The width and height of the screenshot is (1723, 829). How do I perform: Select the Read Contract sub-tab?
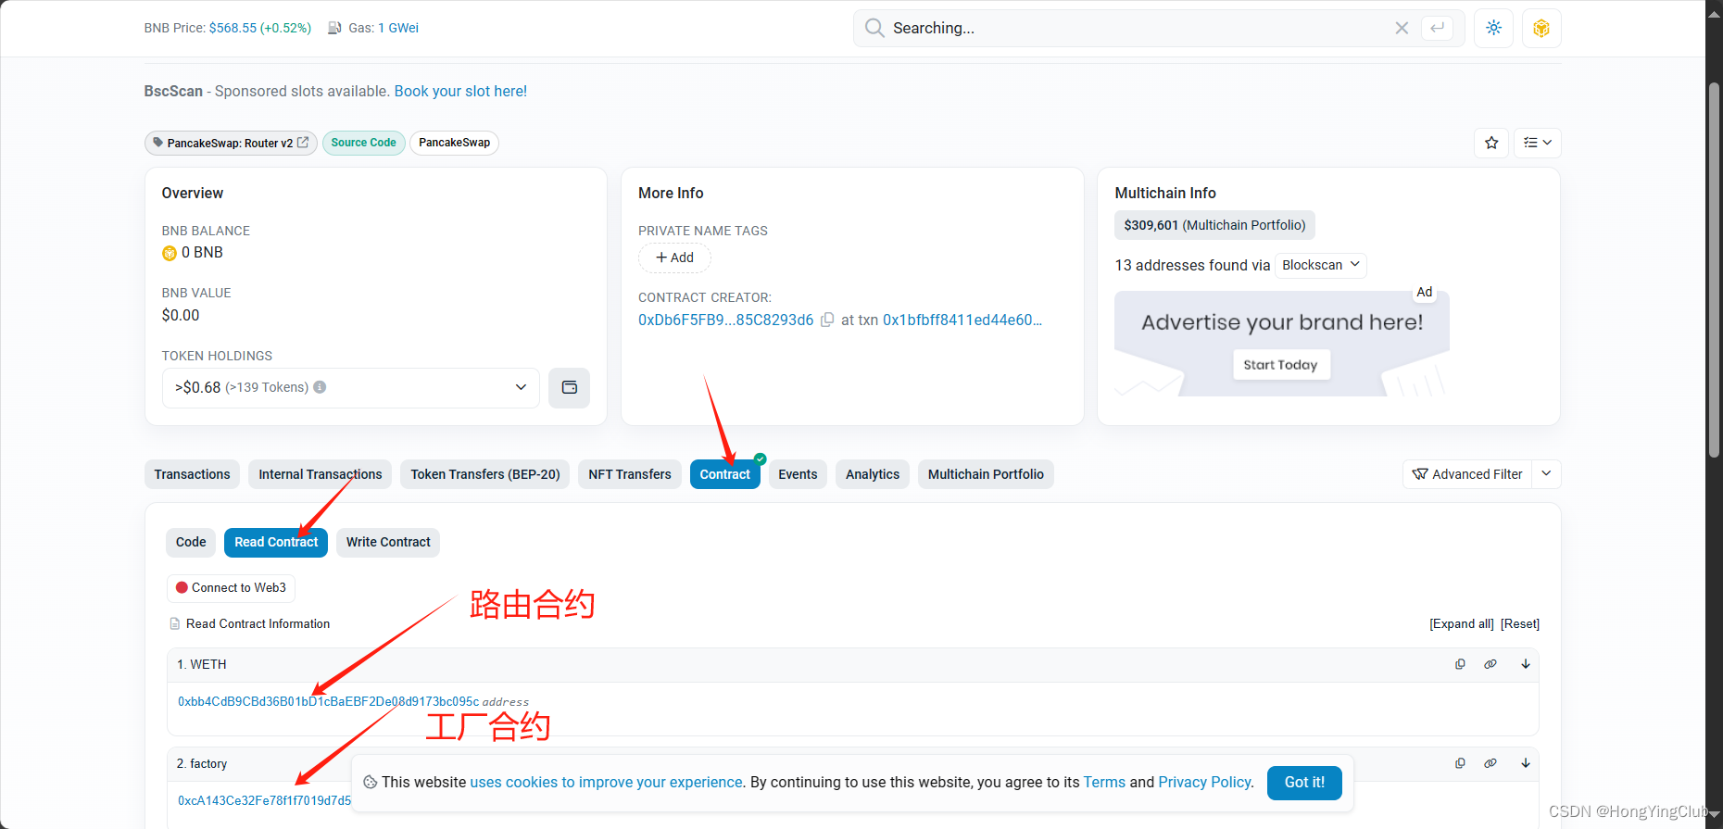point(276,542)
